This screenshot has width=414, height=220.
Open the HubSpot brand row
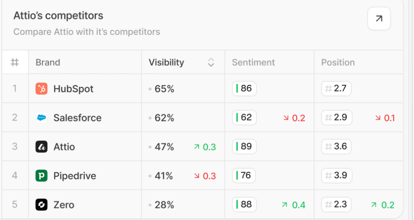(x=73, y=89)
